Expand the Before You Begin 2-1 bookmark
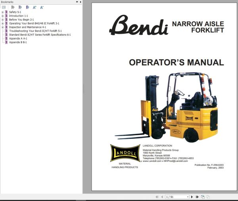 pos(3,19)
